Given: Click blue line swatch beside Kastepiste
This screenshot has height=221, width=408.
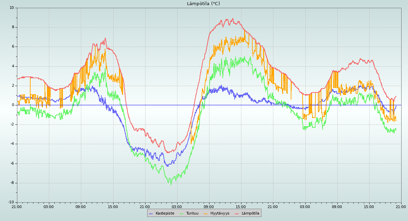Looking at the screenshot, I should click(x=151, y=214).
